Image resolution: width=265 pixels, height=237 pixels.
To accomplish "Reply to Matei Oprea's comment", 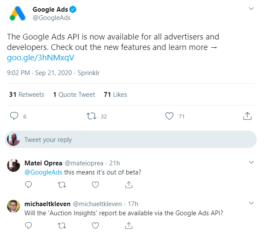I will pyautogui.click(x=28, y=184).
